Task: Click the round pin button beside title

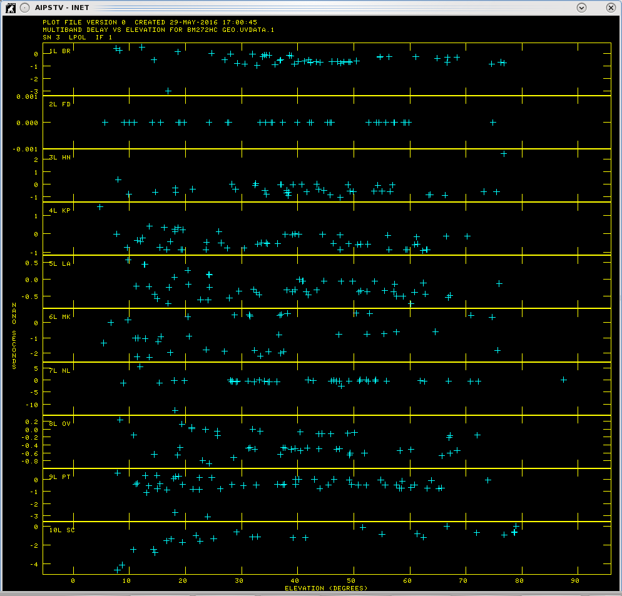Action: click(24, 8)
